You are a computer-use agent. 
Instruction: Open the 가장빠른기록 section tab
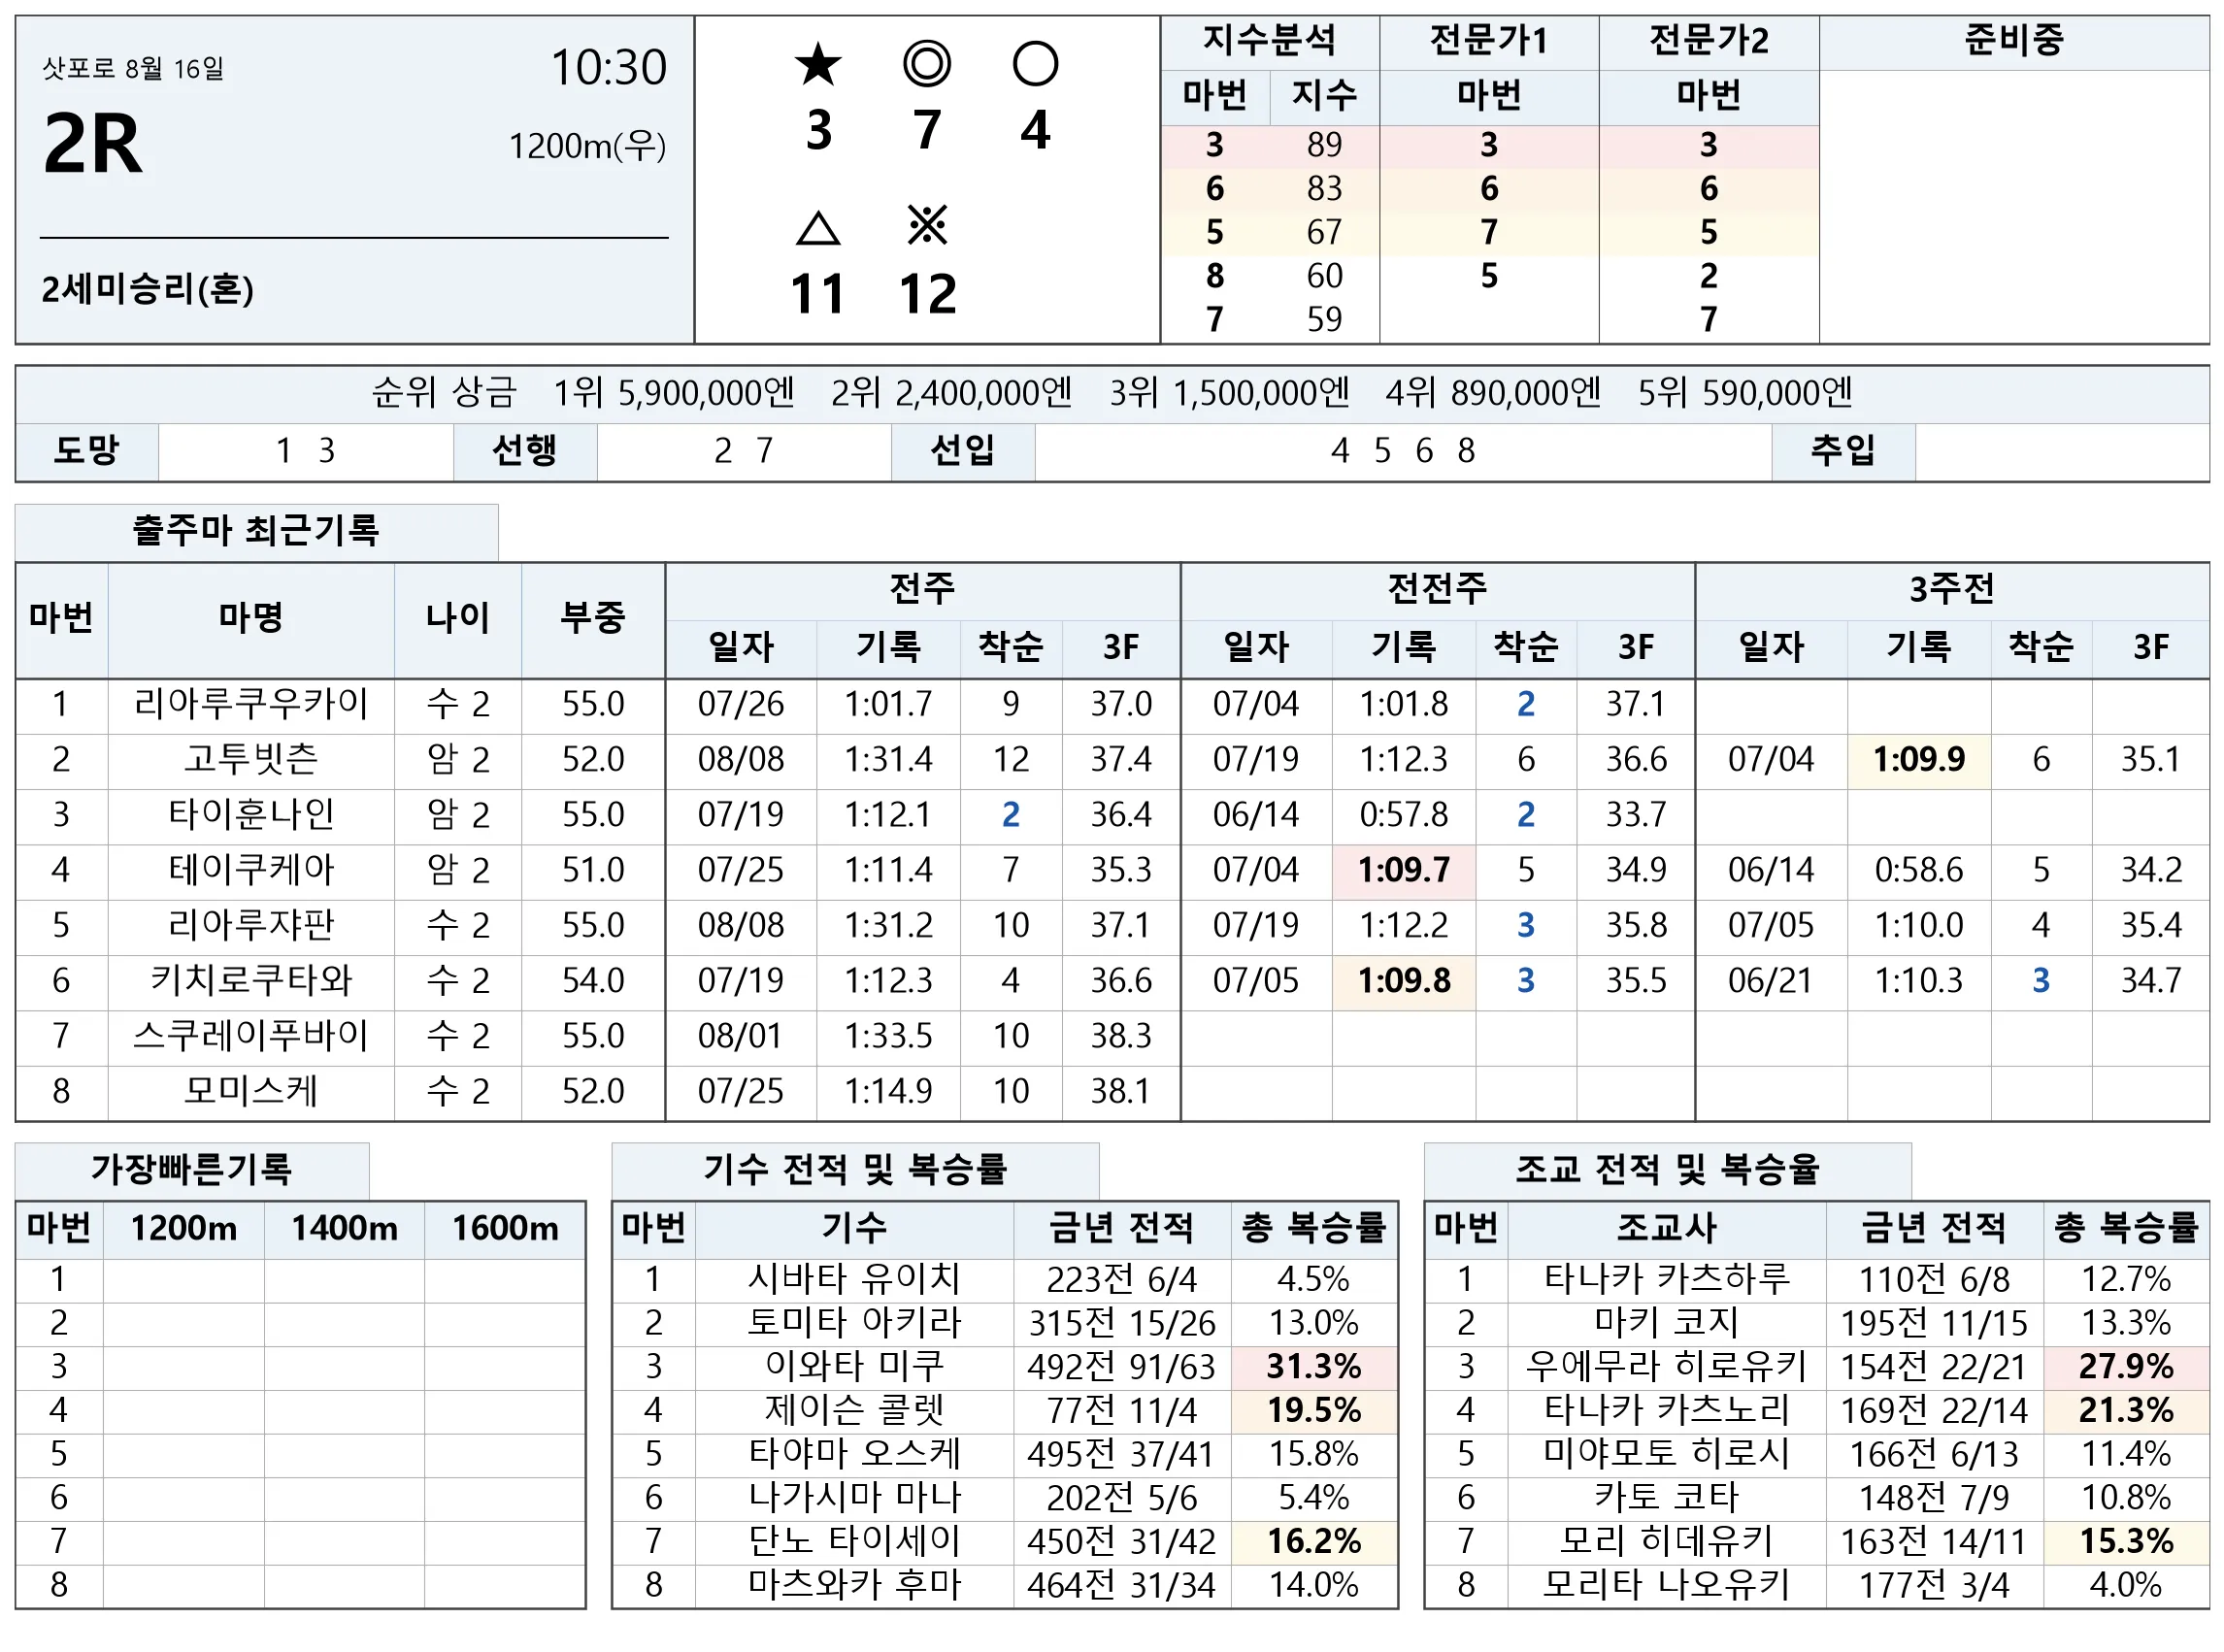pos(192,1169)
